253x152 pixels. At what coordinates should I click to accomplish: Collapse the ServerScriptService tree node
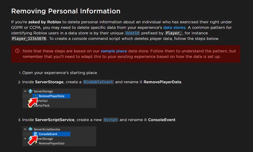coord(25,129)
